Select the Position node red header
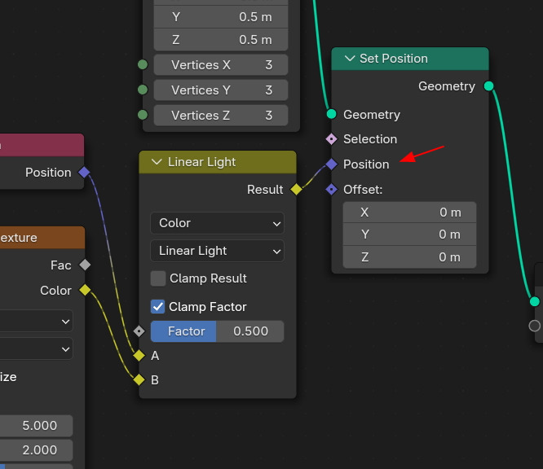This screenshot has height=469, width=543. point(42,145)
